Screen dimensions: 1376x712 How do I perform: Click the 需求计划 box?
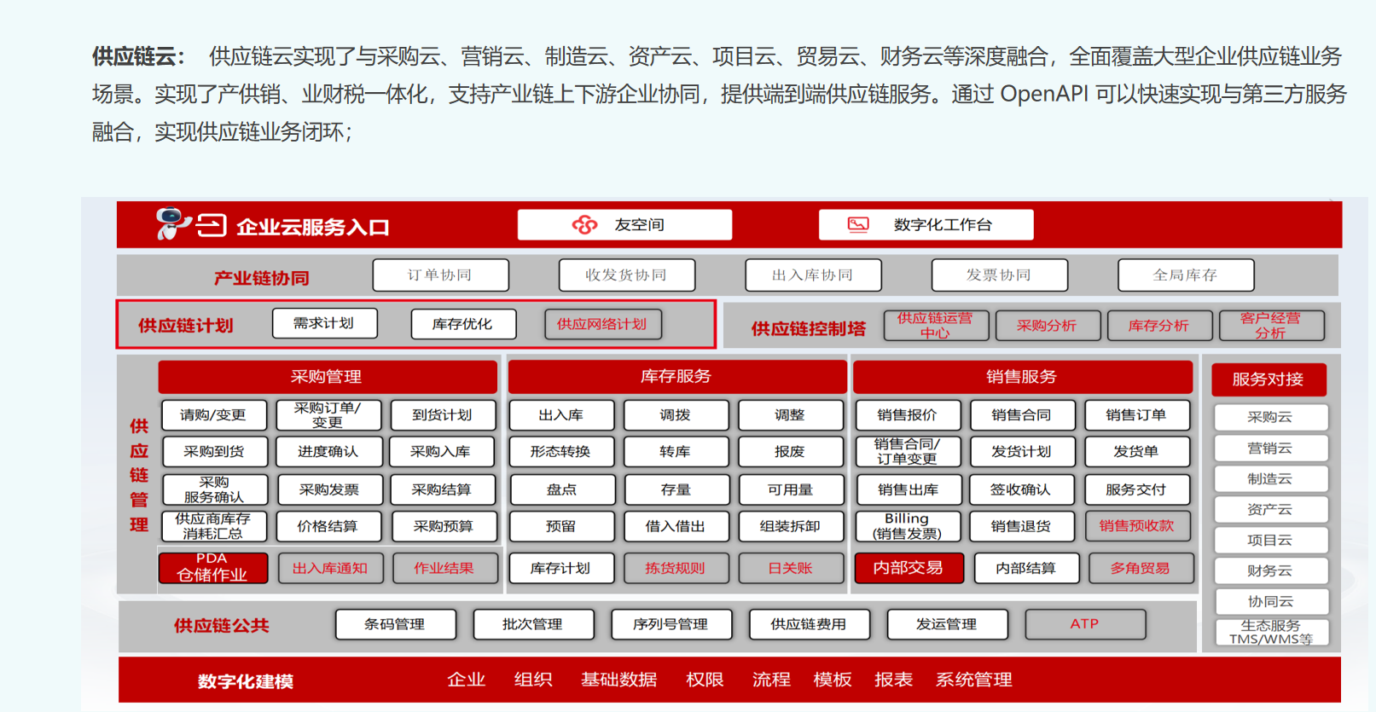pos(324,323)
